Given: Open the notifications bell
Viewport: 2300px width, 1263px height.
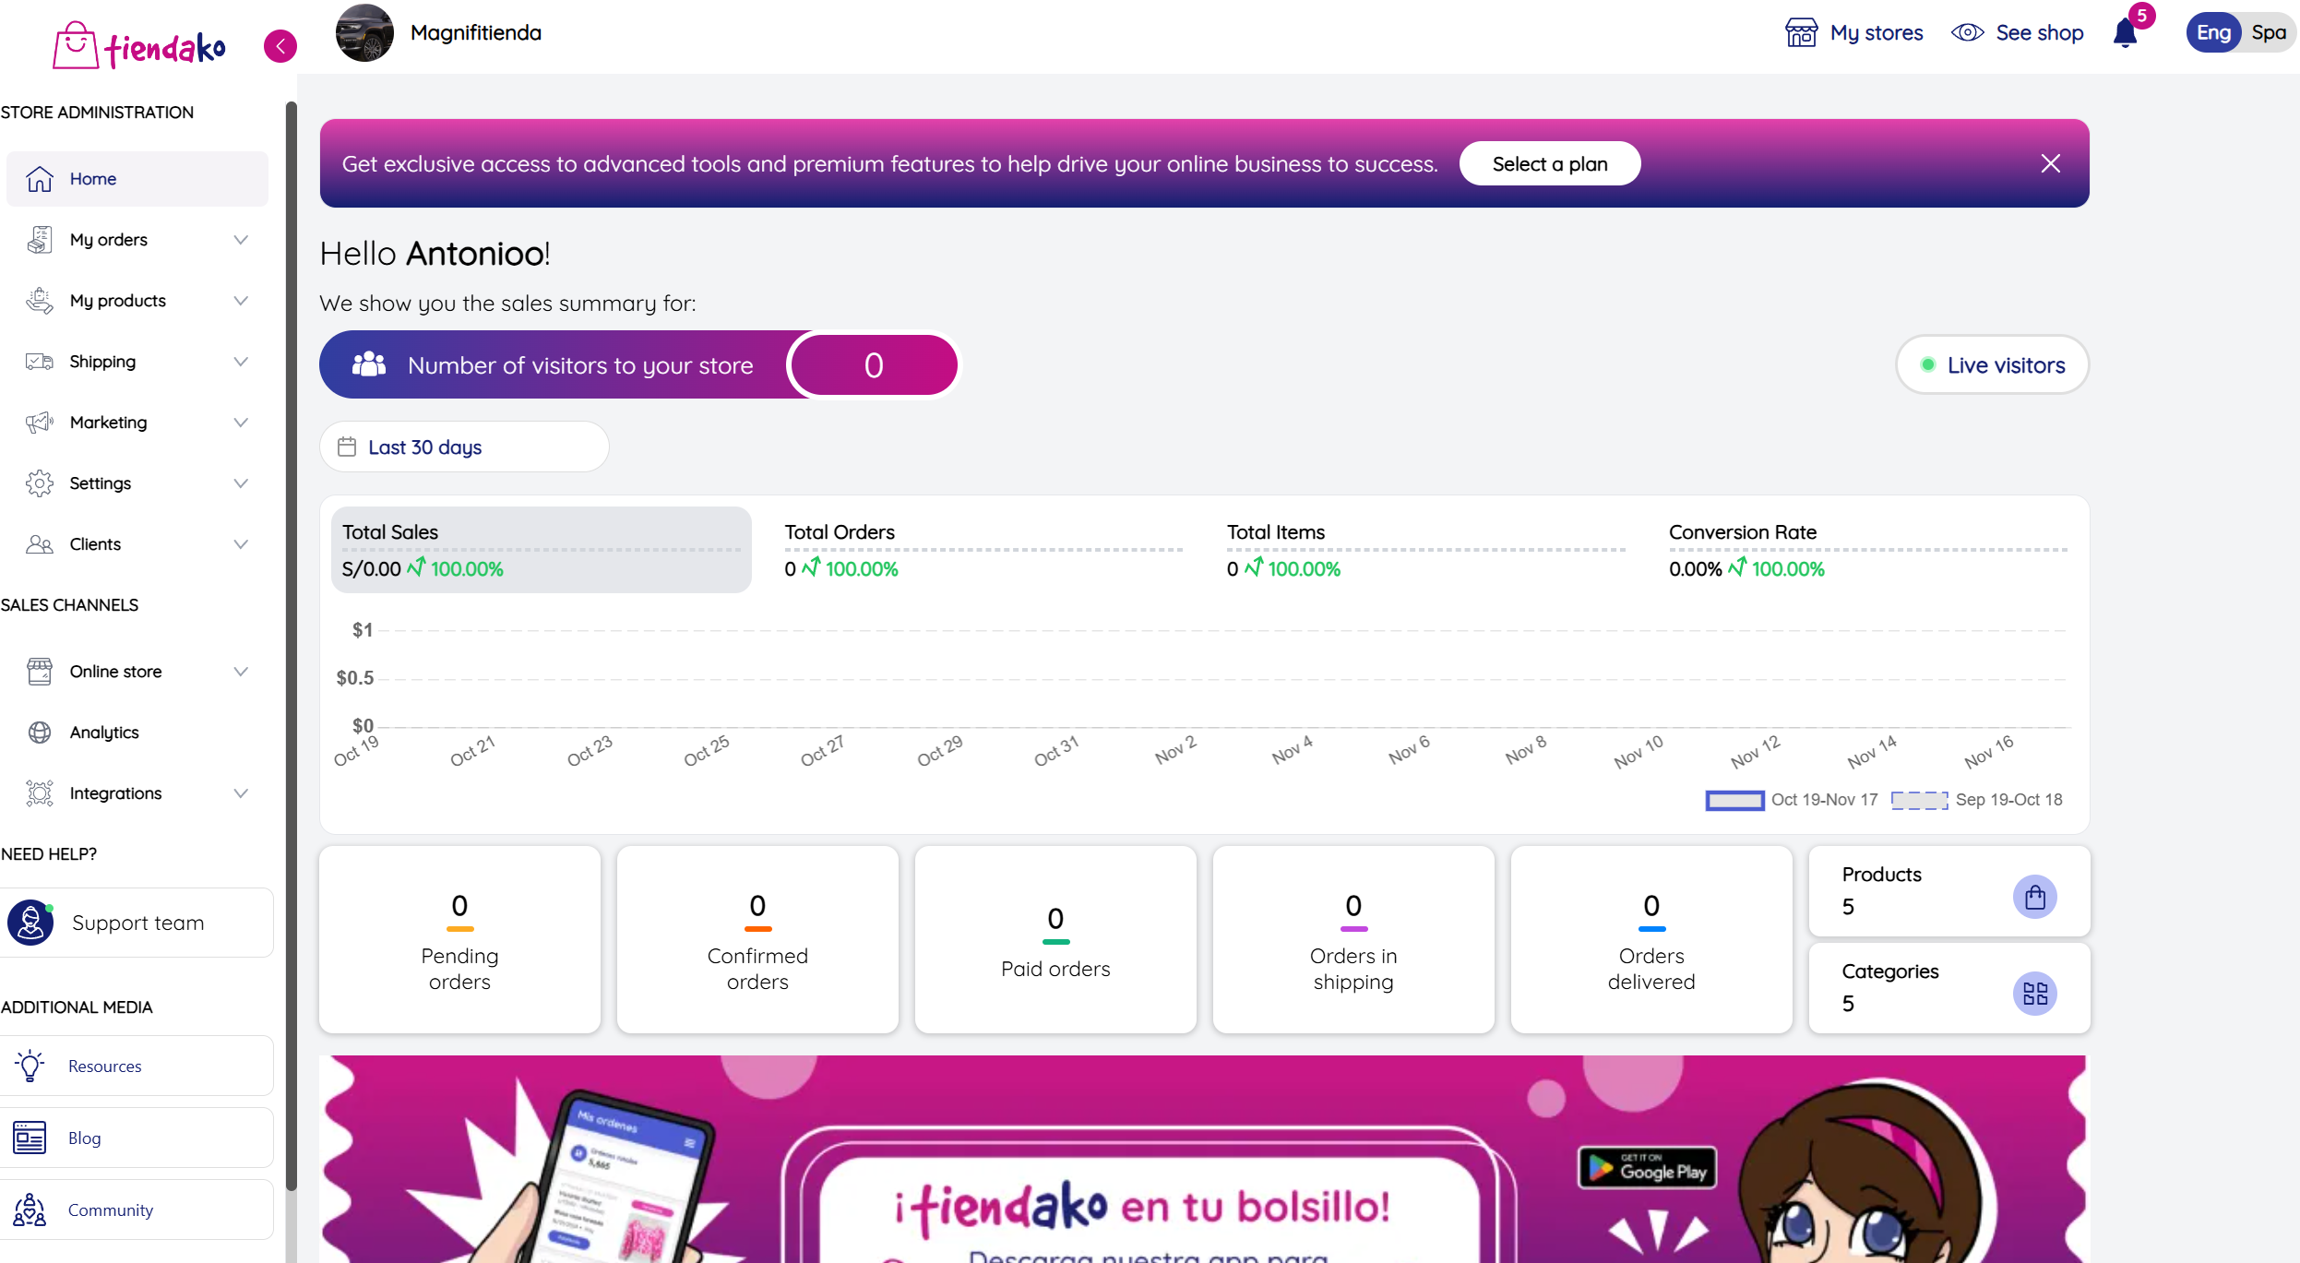Looking at the screenshot, I should [x=2126, y=34].
